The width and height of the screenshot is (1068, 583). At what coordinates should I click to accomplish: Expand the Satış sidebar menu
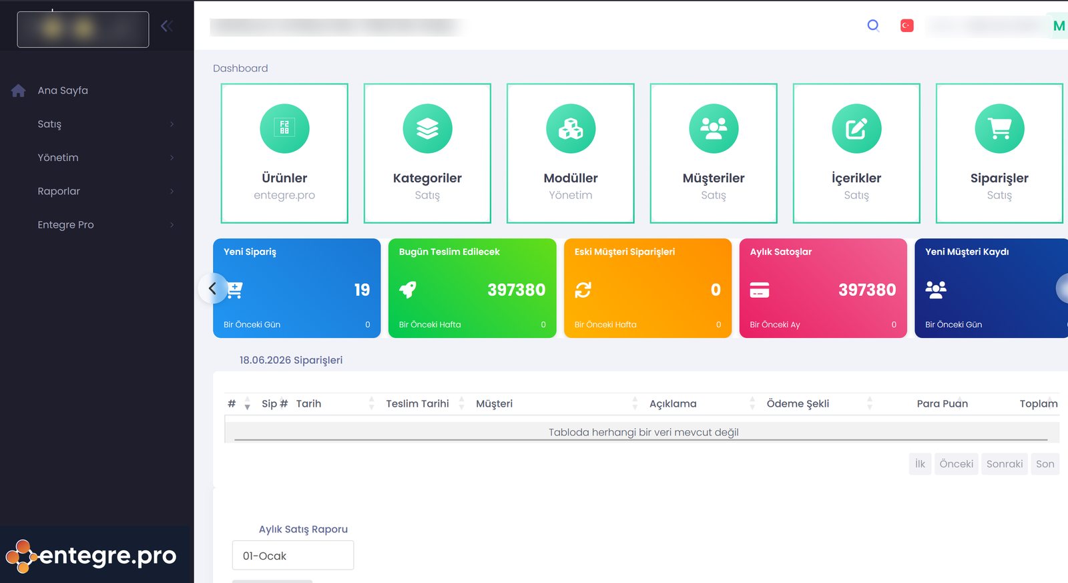coord(97,124)
